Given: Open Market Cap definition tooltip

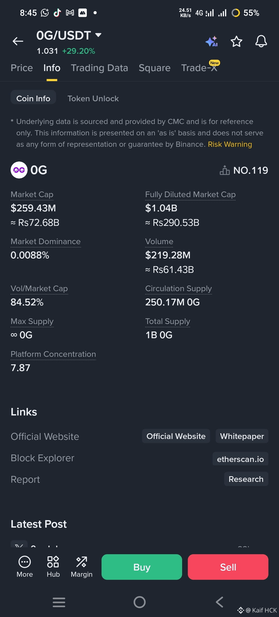Looking at the screenshot, I should [x=32, y=194].
